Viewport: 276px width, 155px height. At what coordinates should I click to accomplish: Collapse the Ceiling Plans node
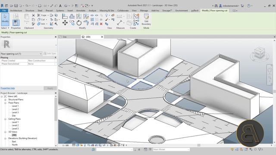pyautogui.click(x=5, y=119)
